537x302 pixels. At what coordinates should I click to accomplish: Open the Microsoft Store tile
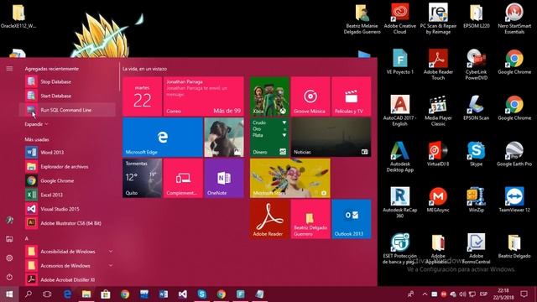point(290,178)
